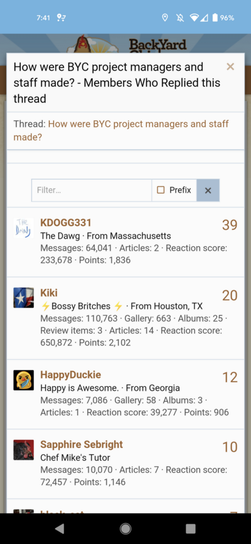
Task: Open KDOGG331's profile name link
Action: point(66,223)
